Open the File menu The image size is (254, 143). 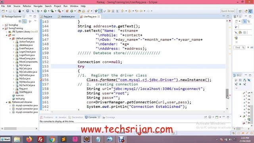(x=3, y=6)
